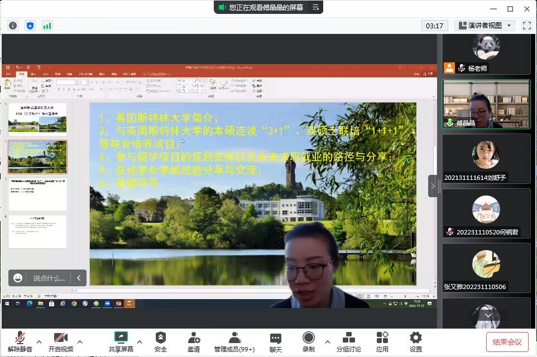Click PowerPoint Share button in ribbon
Image resolution: width=537 pixels, height=357 pixels.
428,74
